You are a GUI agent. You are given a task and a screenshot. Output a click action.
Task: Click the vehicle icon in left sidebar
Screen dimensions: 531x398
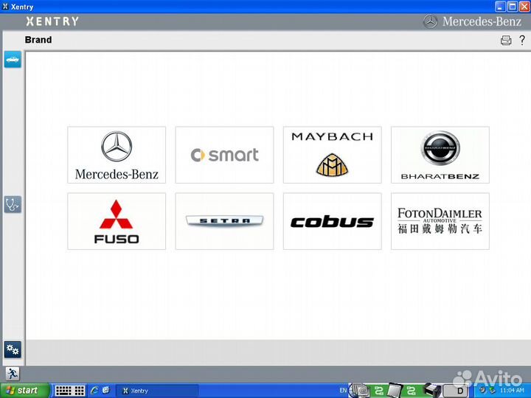click(13, 59)
